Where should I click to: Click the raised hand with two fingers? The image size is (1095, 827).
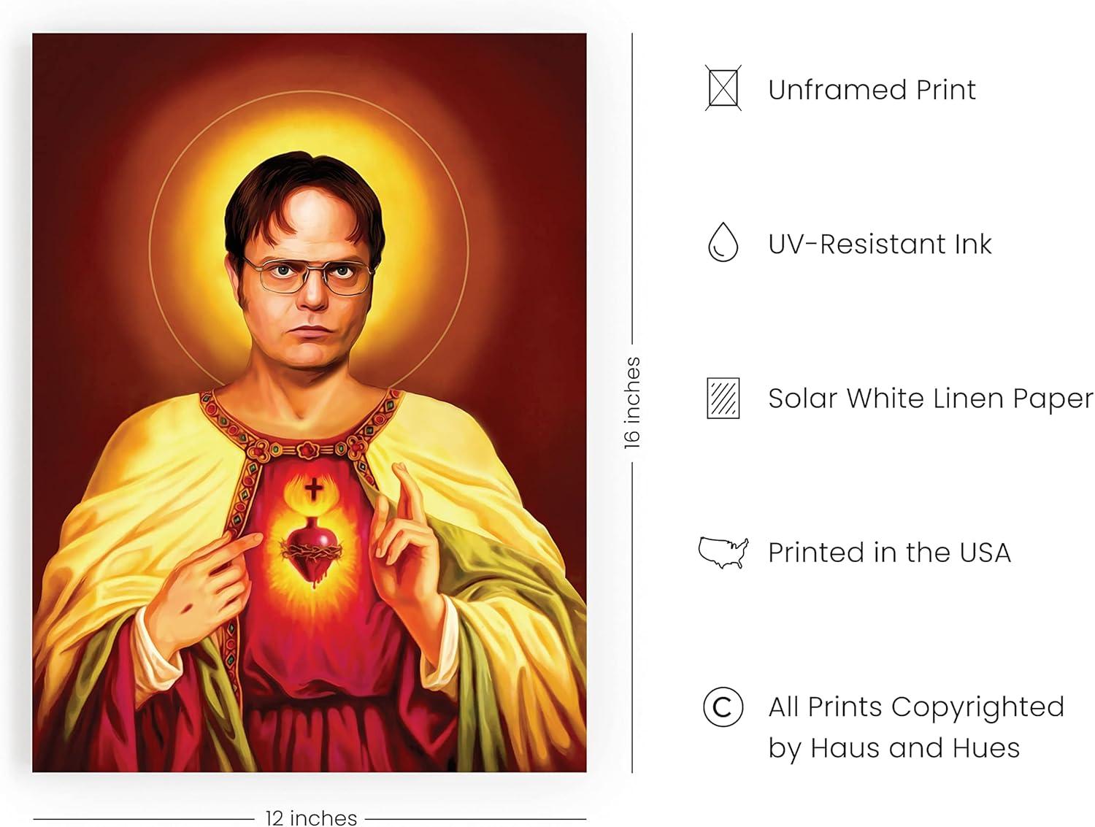pos(406,544)
